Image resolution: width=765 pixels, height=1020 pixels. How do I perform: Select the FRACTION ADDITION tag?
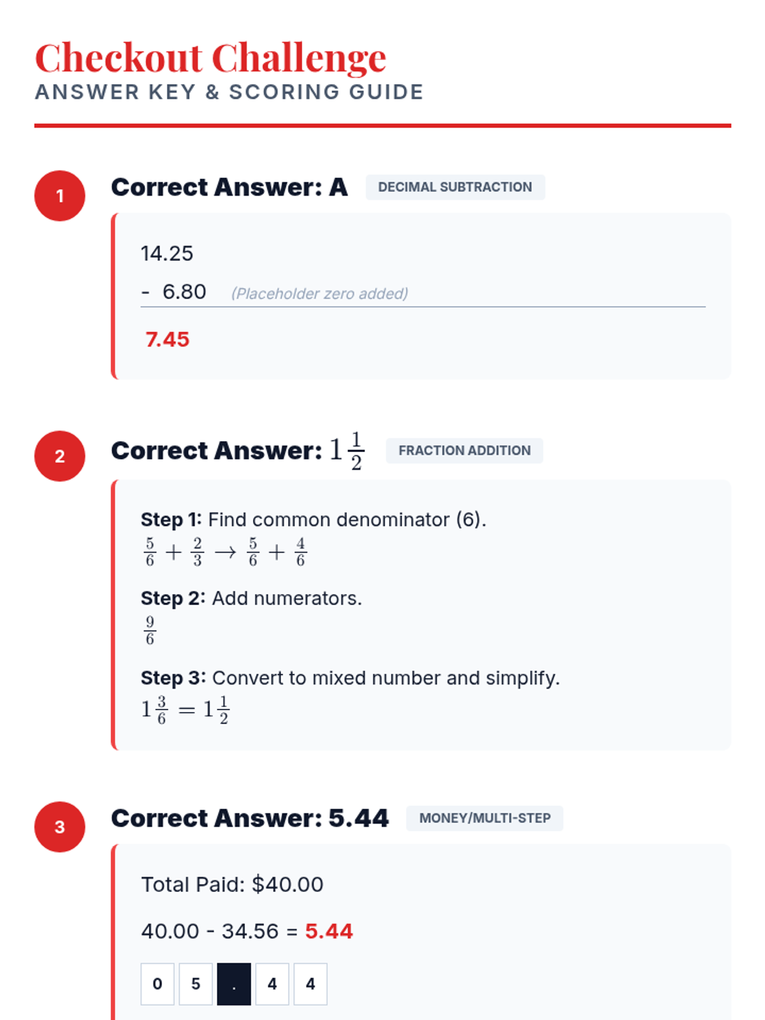(x=465, y=451)
